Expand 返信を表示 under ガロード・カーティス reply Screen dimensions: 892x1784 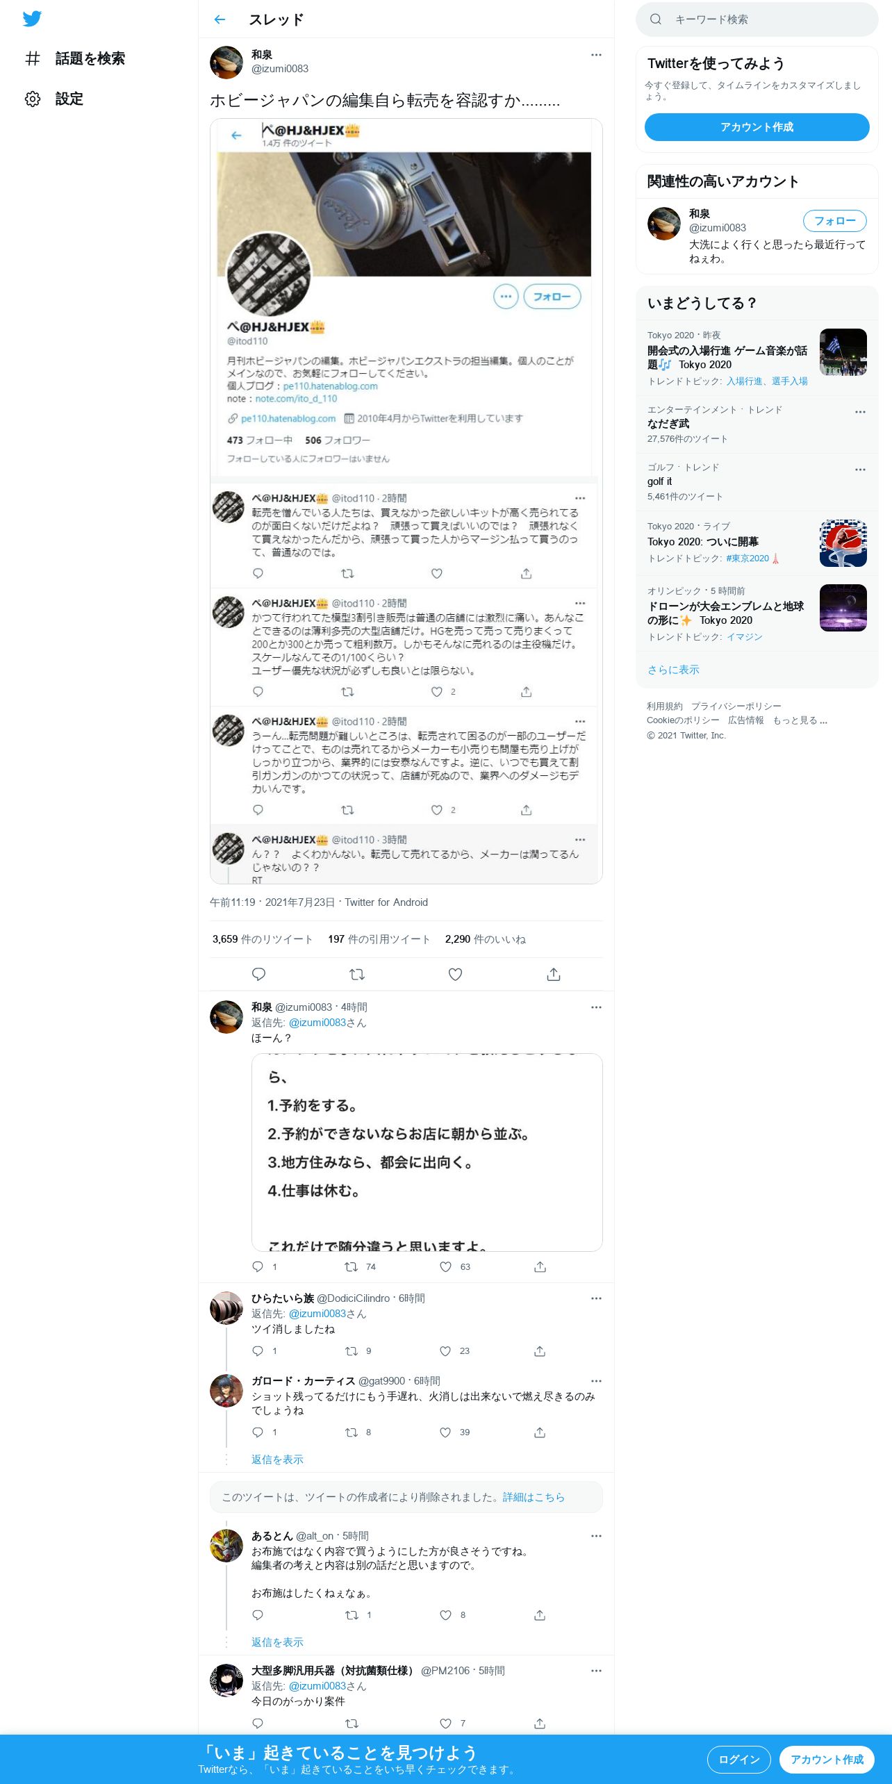(277, 1459)
